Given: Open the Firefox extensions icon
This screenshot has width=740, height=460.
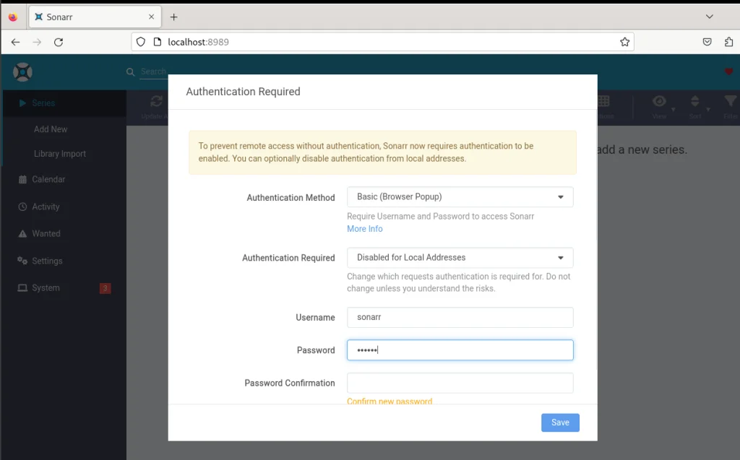Looking at the screenshot, I should 728,42.
